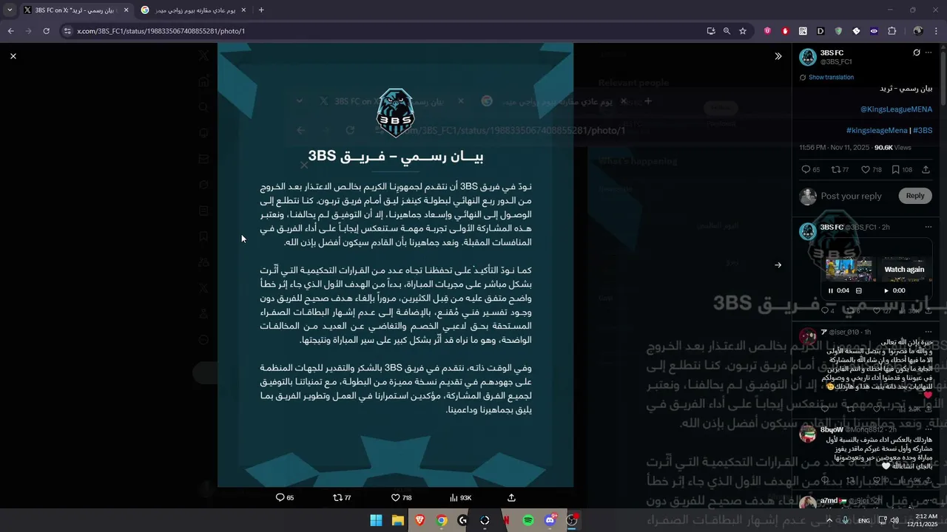The width and height of the screenshot is (947, 532).
Task: Open more options on 3BS FC 2h reply
Action: 929,227
